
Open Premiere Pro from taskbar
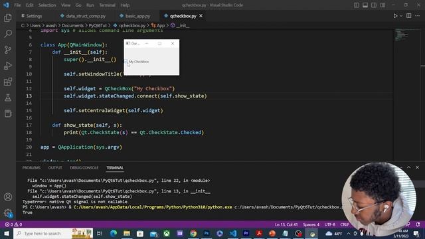click(246, 233)
